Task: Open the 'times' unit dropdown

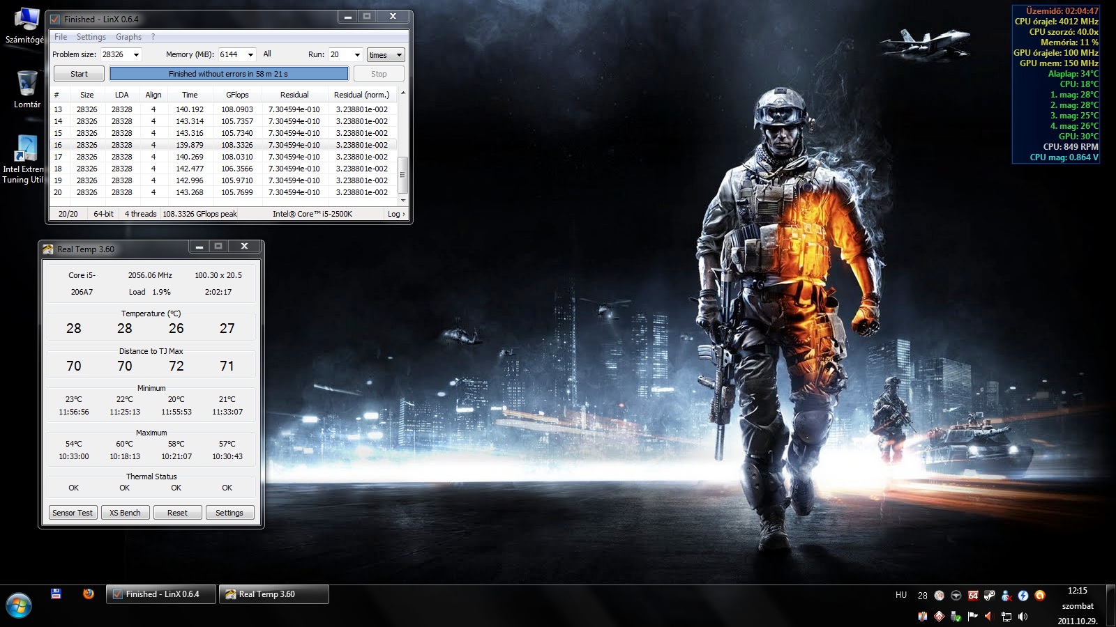Action: (x=386, y=55)
